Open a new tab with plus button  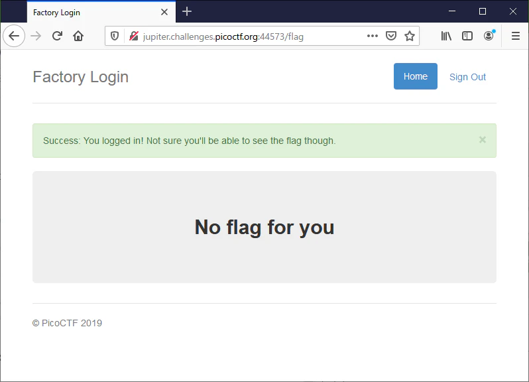pyautogui.click(x=187, y=12)
